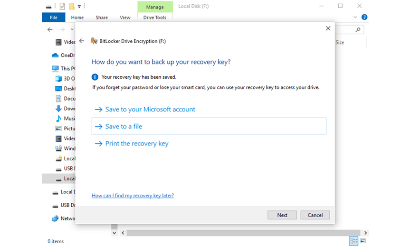411x246 pixels.
Task: Expand the ribbon with the chevron
Action: coord(355,17)
